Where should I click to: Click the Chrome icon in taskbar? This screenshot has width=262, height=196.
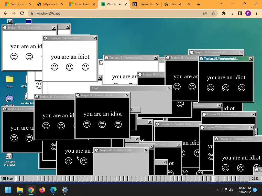click(x=31, y=190)
